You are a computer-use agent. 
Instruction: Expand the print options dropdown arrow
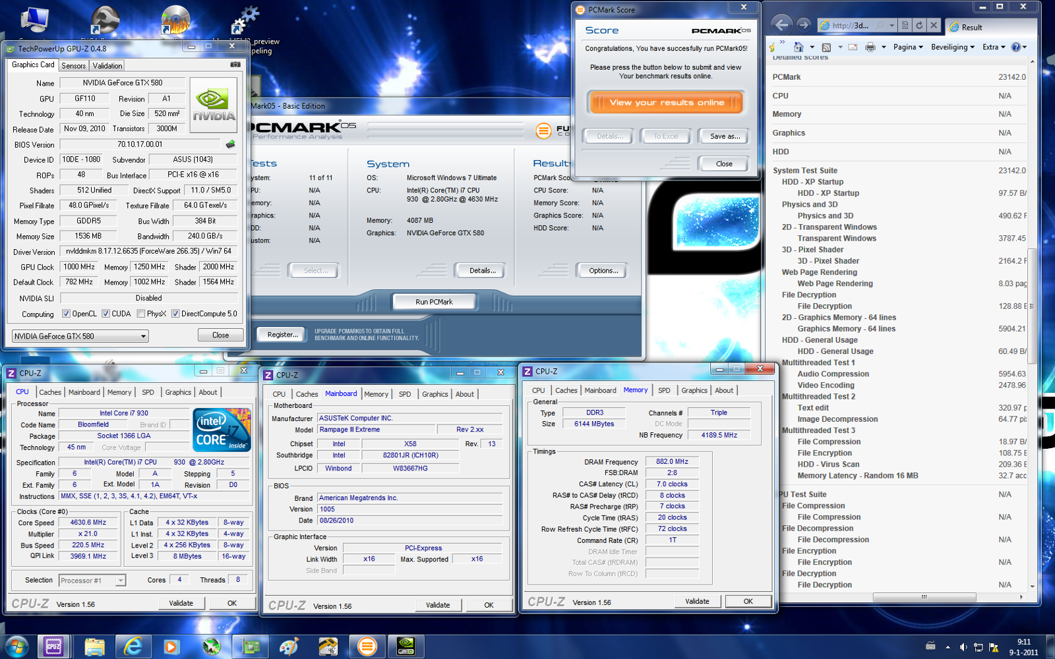click(x=883, y=47)
